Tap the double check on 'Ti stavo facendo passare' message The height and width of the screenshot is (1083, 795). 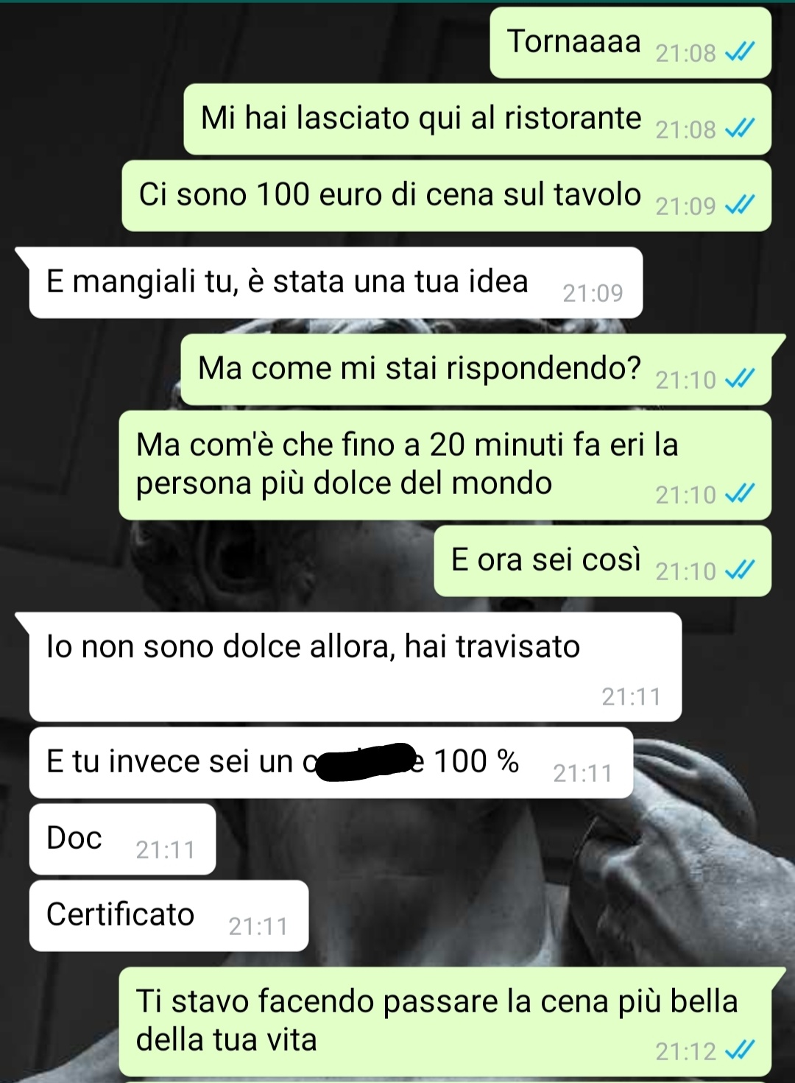click(740, 1051)
